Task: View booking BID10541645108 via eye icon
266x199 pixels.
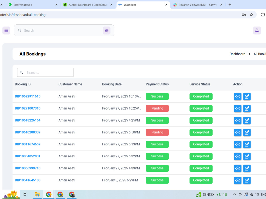Action: coord(238,180)
